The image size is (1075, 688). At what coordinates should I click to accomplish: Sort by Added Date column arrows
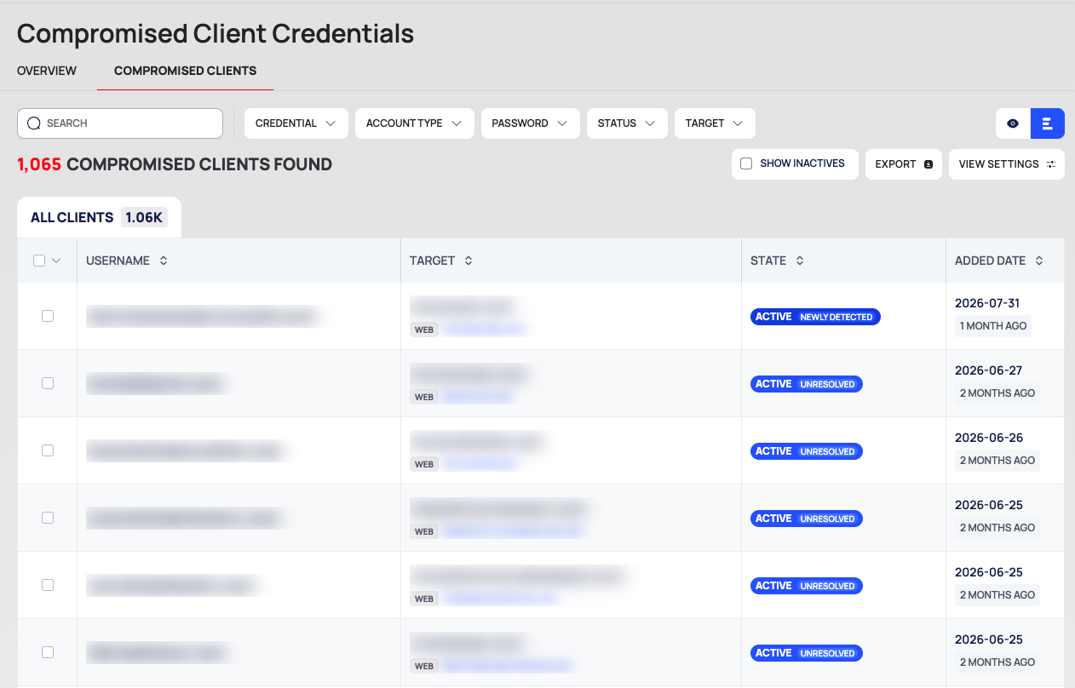[1039, 261]
